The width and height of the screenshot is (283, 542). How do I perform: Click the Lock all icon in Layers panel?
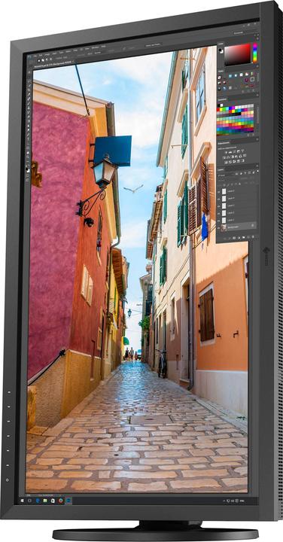click(240, 184)
